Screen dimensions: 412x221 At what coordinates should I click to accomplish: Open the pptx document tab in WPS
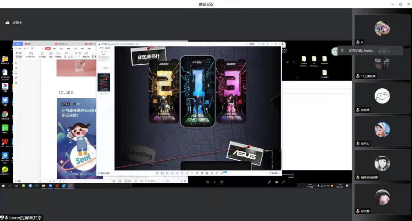pyautogui.click(x=62, y=43)
